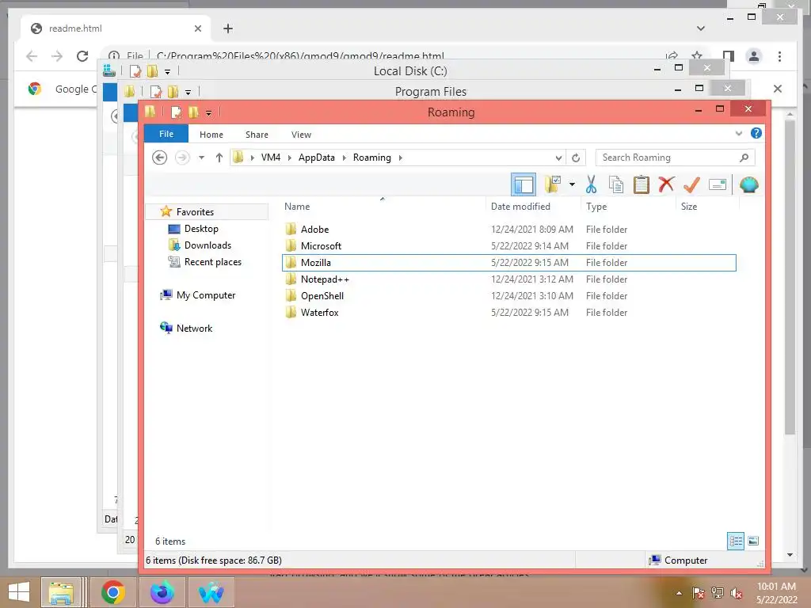Image resolution: width=811 pixels, height=608 pixels.
Task: Open Local Disk (C:) Quick Access dropdown
Action: coord(167,72)
